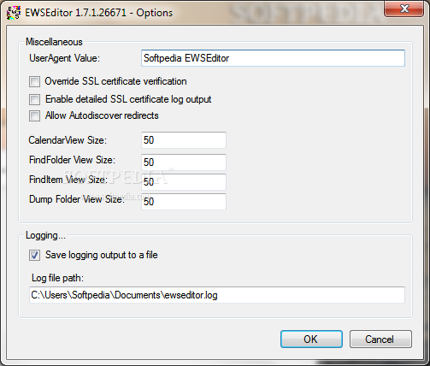Dismiss the dialog with Cancel button

tap(380, 339)
